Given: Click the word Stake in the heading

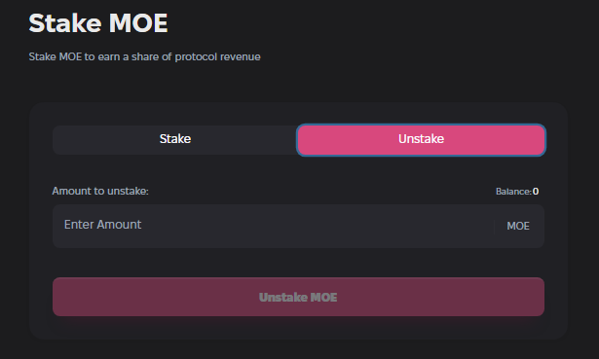Looking at the screenshot, I should coord(65,23).
